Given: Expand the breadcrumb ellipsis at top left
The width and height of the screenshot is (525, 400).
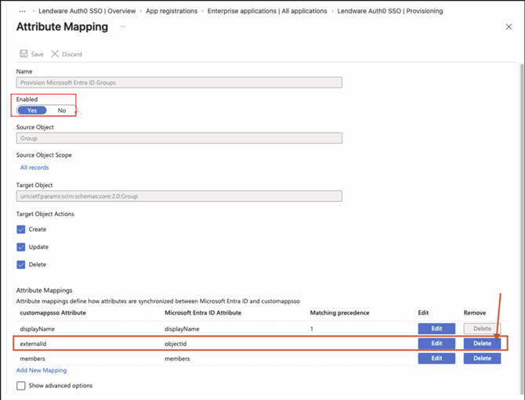Looking at the screenshot, I should pos(22,11).
